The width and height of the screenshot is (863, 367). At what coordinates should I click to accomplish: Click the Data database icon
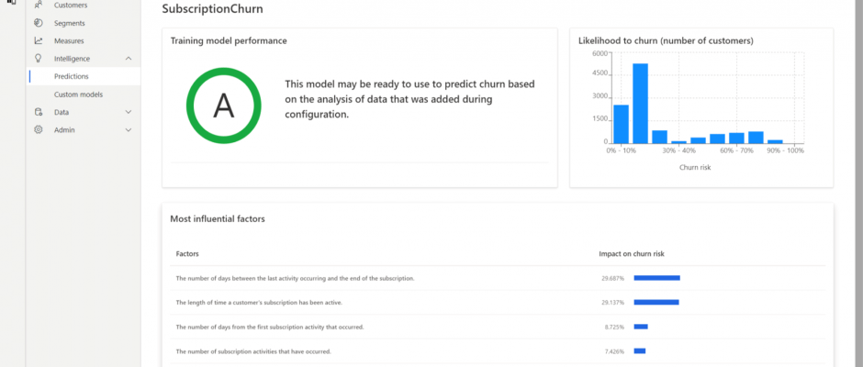[38, 112]
